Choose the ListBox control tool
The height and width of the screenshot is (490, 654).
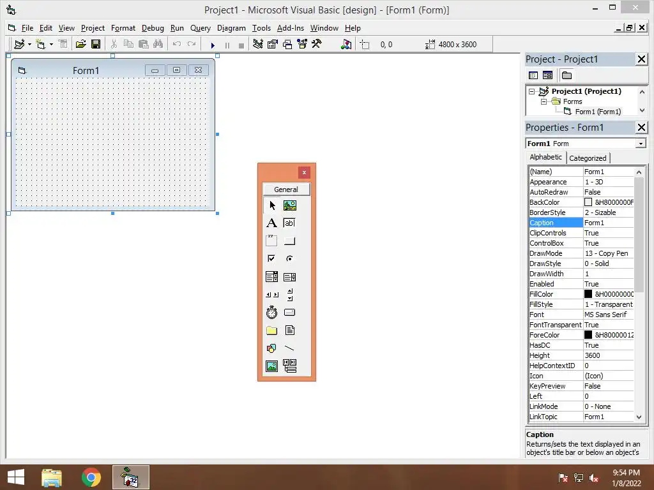(x=289, y=277)
